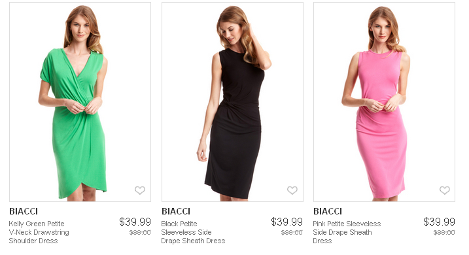Click crossed-out $88.00 under green dress price
Image resolution: width=469 pixels, height=255 pixels.
coord(140,233)
